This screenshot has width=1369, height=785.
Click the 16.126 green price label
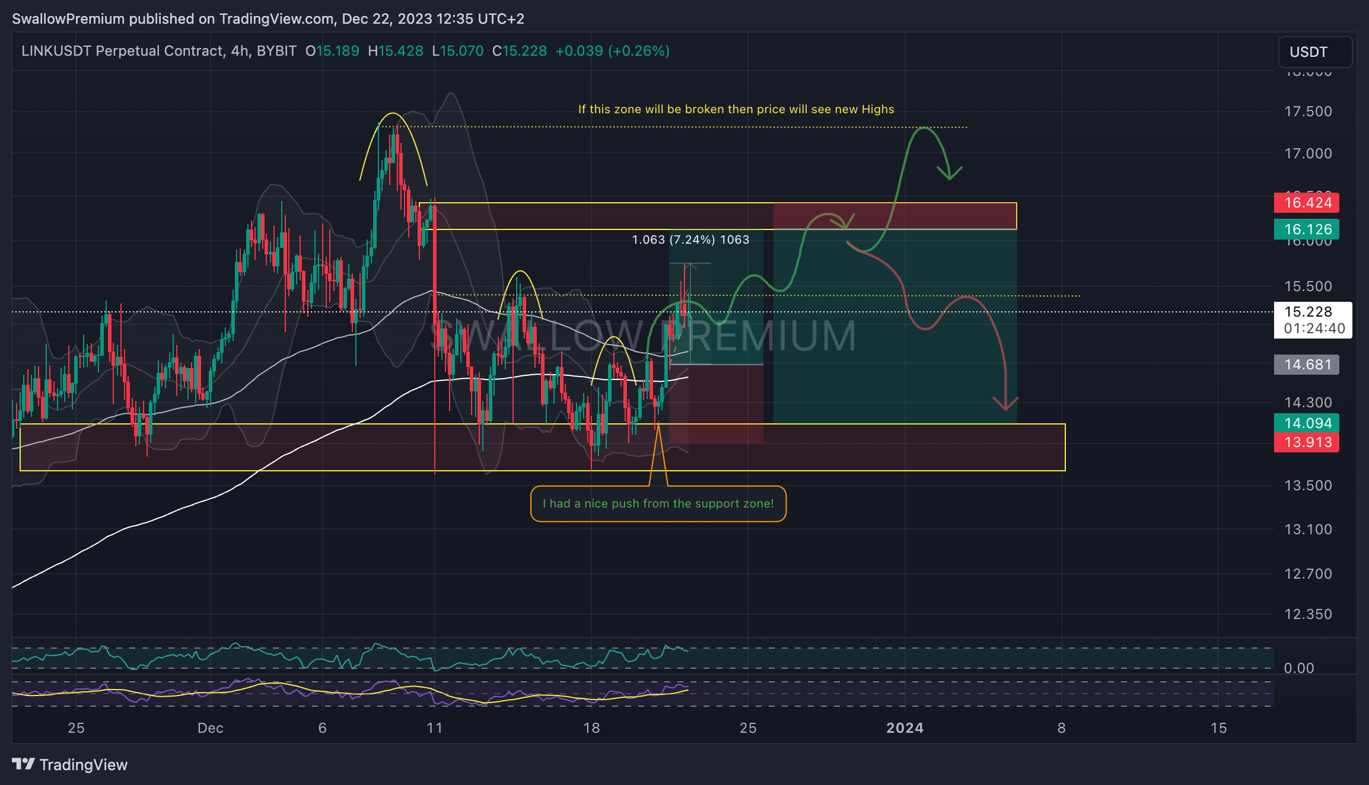[x=1307, y=229]
